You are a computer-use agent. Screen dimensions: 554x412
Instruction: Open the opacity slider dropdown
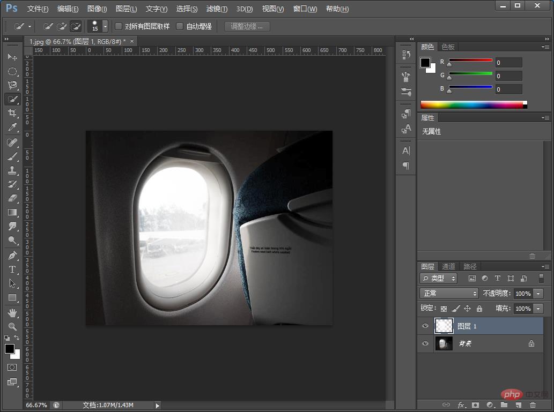click(538, 294)
